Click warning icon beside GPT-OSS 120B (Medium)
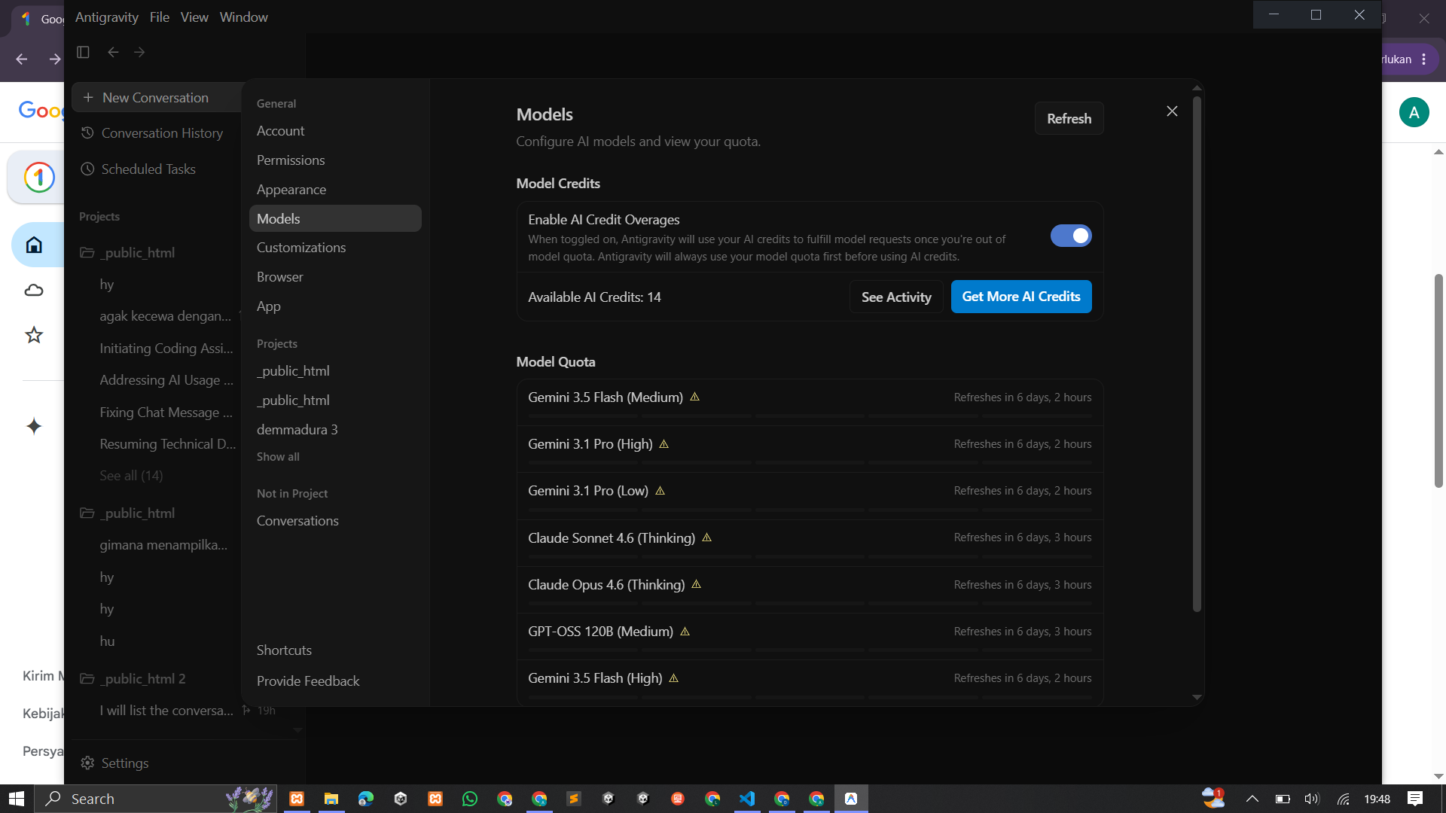Viewport: 1446px width, 813px height. pos(685,632)
